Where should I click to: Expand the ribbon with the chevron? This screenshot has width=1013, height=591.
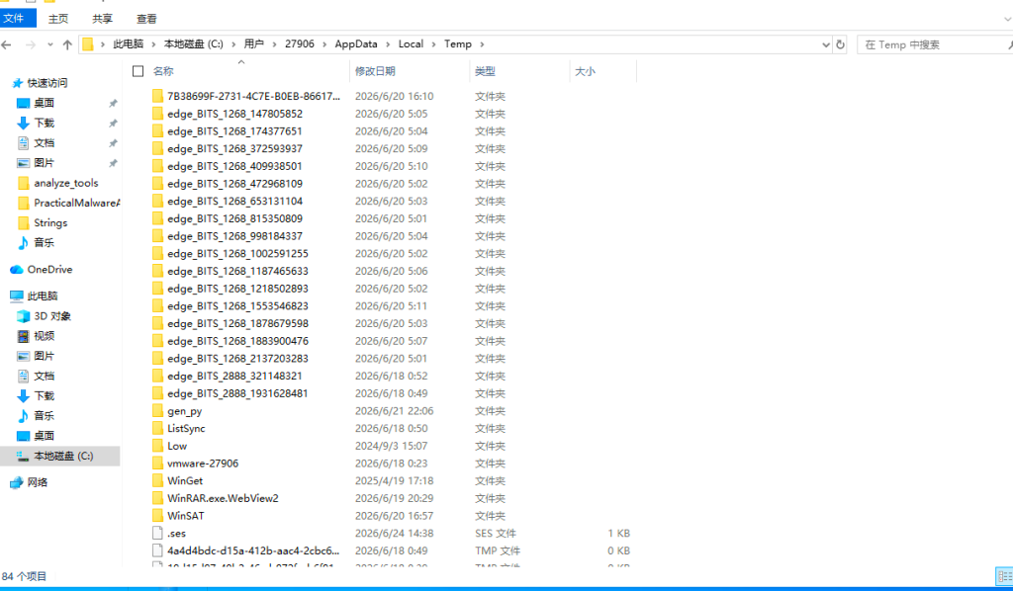pos(1007,19)
